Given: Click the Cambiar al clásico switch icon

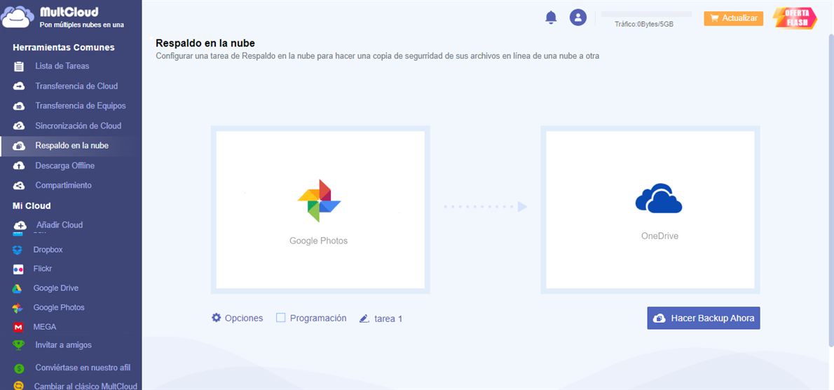Looking at the screenshot, I should click(19, 386).
